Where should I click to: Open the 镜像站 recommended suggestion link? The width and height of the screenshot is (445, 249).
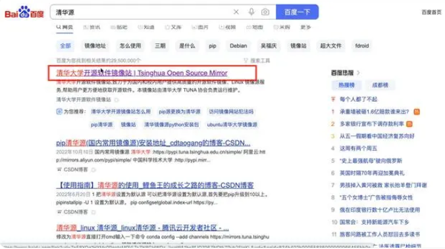coord(128,125)
